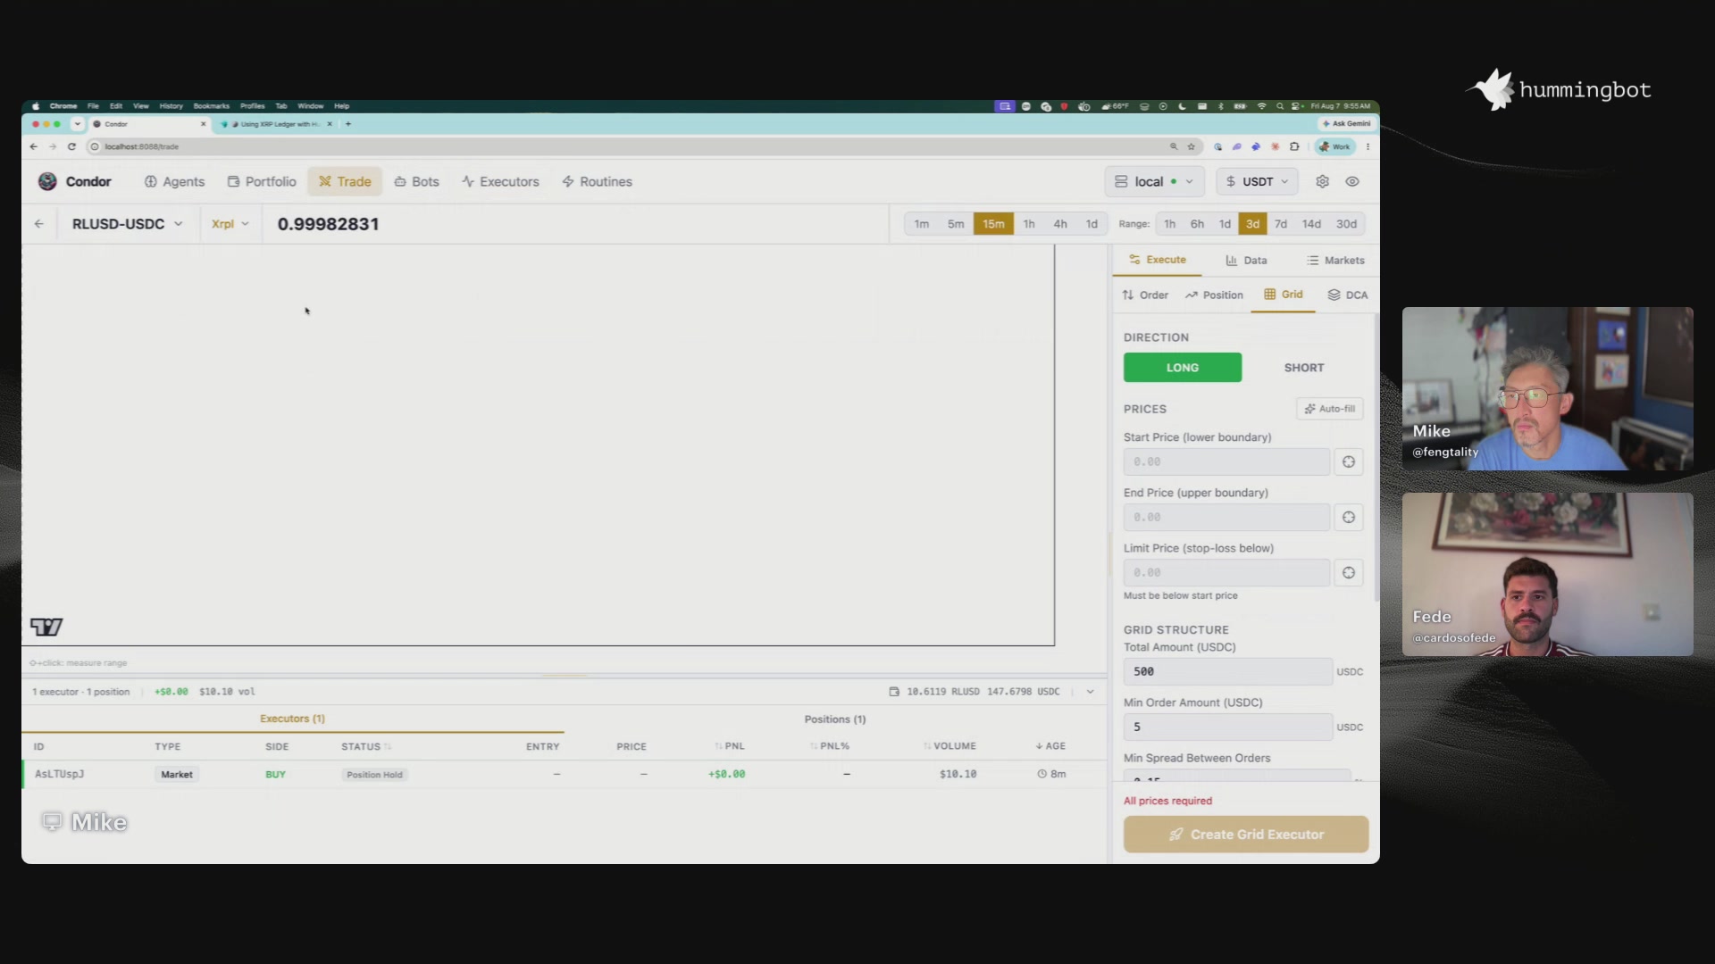Open the Chrome History menu

(x=171, y=106)
